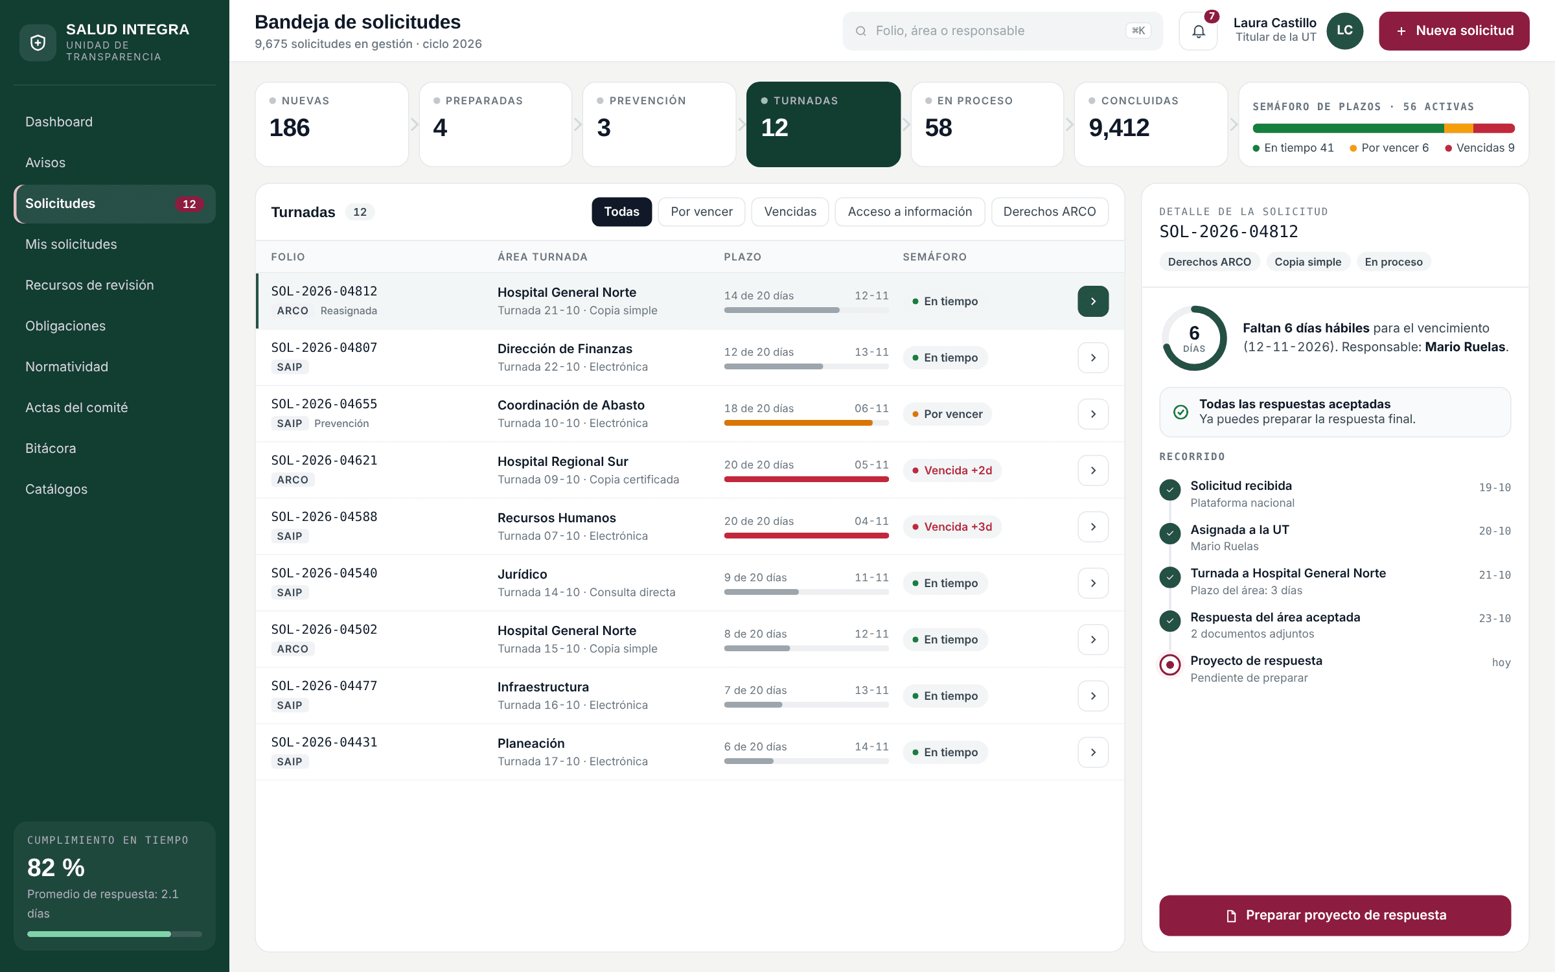This screenshot has width=1555, height=972.
Task: Open row SOL-2026-04807 chevron button
Action: point(1093,358)
